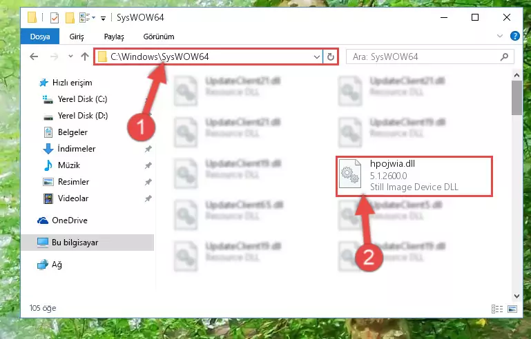Switch to details view icon
The height and width of the screenshot is (339, 531).
(496, 309)
